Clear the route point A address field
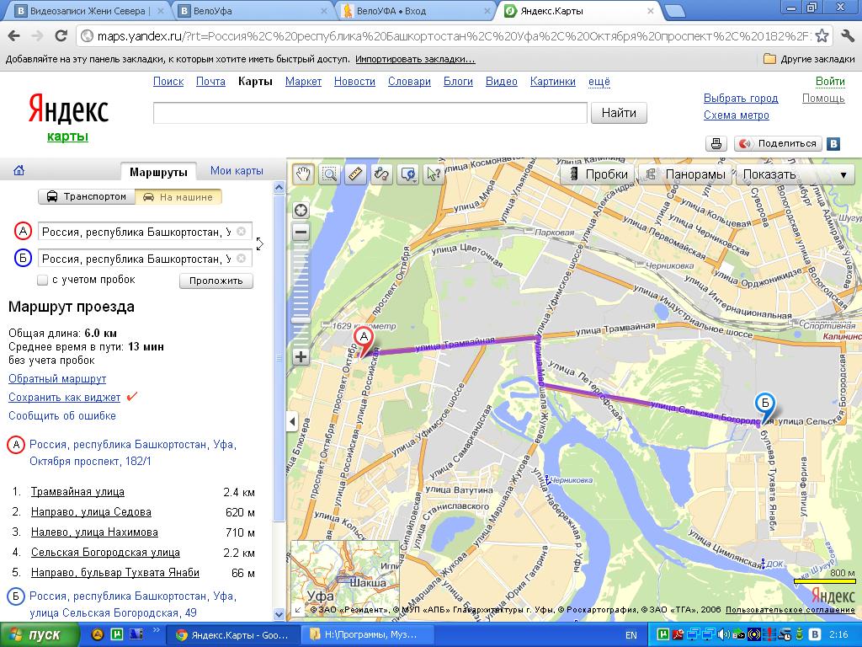 (x=242, y=232)
